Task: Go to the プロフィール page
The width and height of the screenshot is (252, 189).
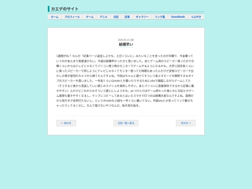Action: (72, 17)
